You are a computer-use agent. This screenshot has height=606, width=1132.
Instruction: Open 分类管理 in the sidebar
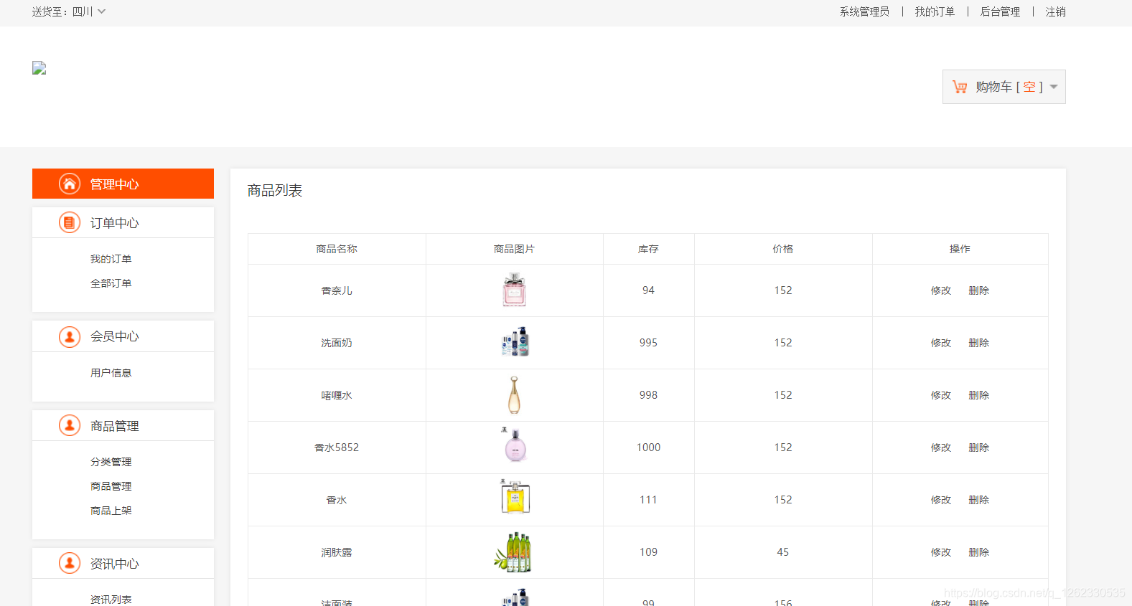pyautogui.click(x=111, y=462)
